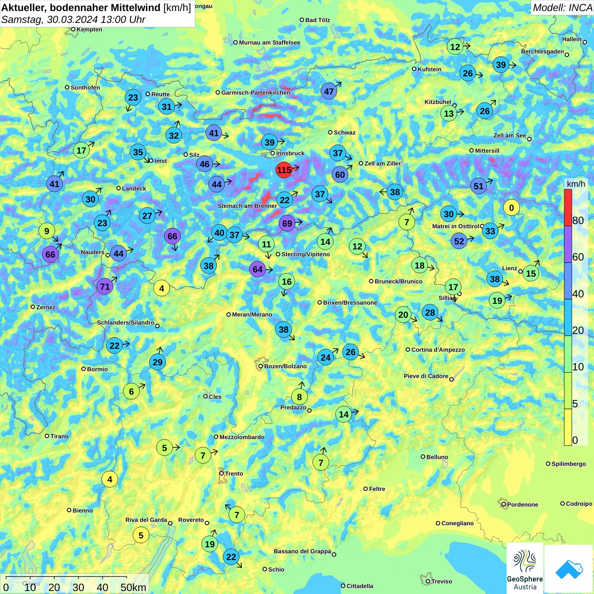Click the 52 marker near Matrei in Osttirol

coord(459,241)
